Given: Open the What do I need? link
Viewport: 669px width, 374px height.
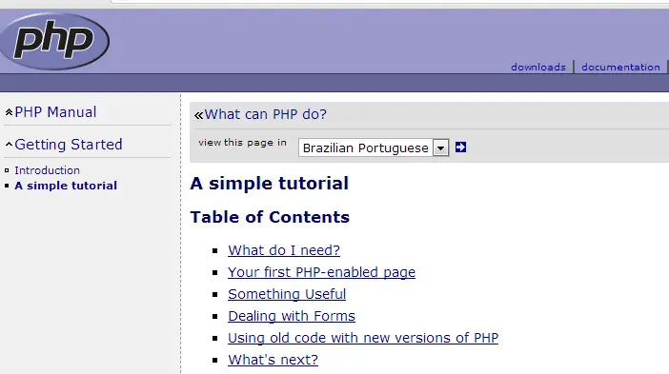Looking at the screenshot, I should tap(284, 250).
